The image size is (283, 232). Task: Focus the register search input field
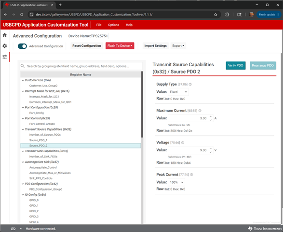pyautogui.click(x=81, y=66)
